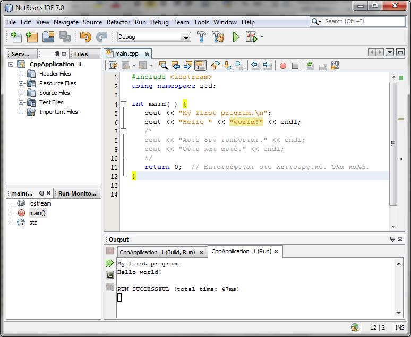411x337 pixels.
Task: Click Find Previous Occurrence icon
Action: pyautogui.click(x=176, y=65)
